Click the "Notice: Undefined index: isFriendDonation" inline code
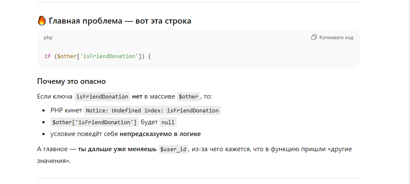The image size is (410, 184). click(152, 111)
